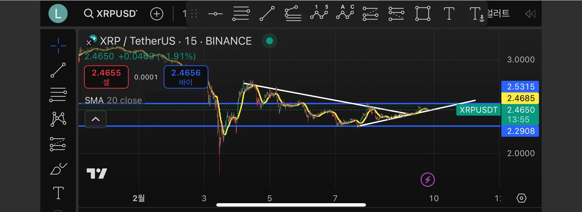
Task: Click the red 2.4655 sell button
Action: 106,77
